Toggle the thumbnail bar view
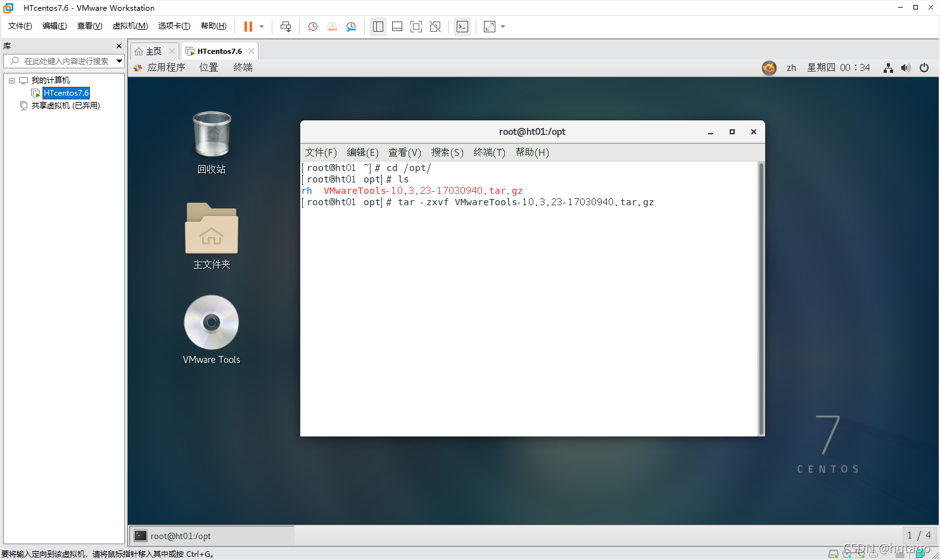The width and height of the screenshot is (940, 560). pyautogui.click(x=397, y=27)
